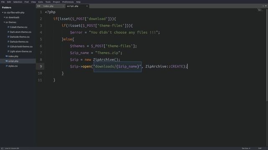Open the File menu
The width and height of the screenshot is (268, 150).
(x=3, y=2)
